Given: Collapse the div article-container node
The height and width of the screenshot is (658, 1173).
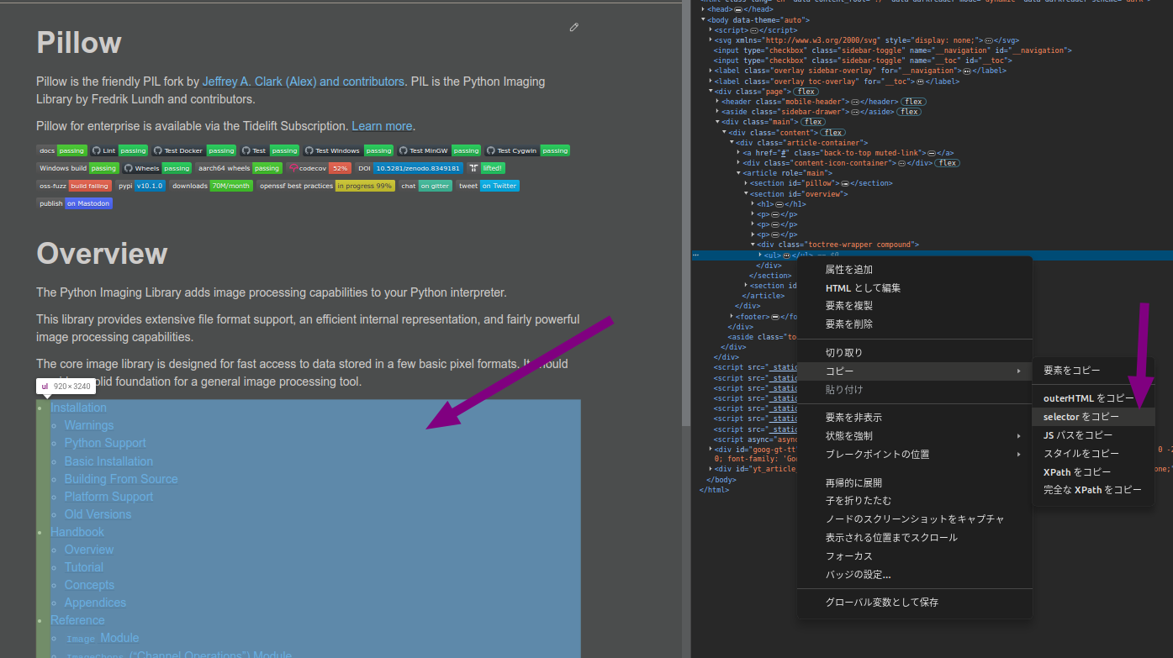Looking at the screenshot, I should pos(732,143).
